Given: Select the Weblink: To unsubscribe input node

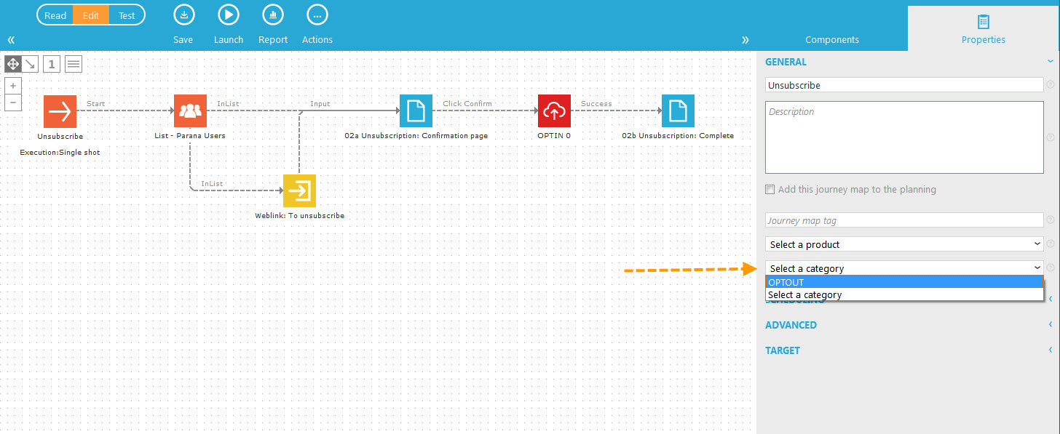Looking at the screenshot, I should click(x=299, y=190).
